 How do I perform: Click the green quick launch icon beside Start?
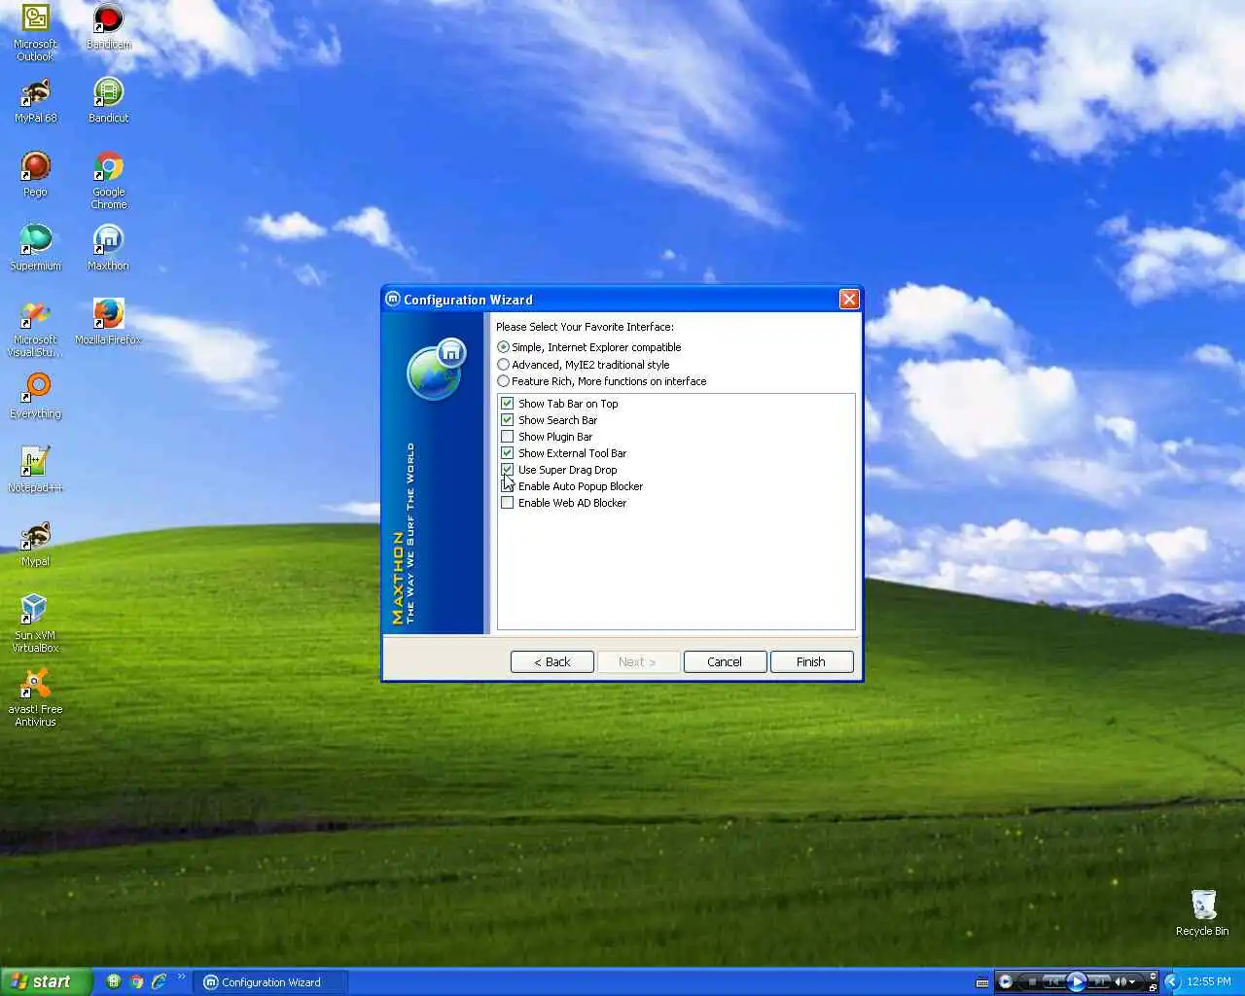point(114,981)
